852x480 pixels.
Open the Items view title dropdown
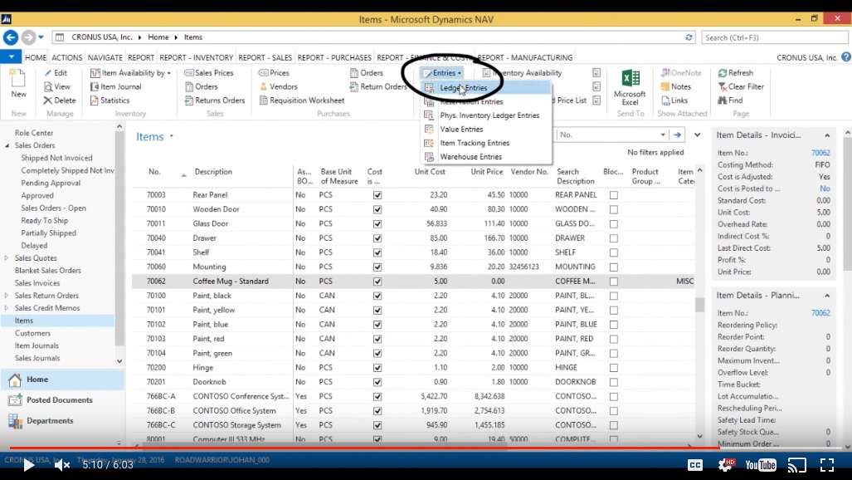point(171,136)
